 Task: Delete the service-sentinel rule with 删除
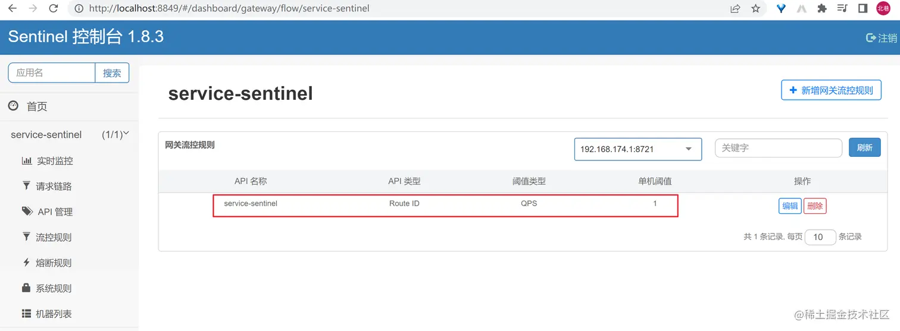(815, 206)
